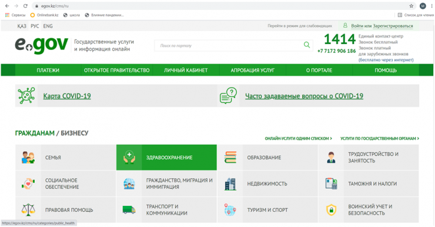This screenshot has width=435, height=227.
Task: Open Список для чтения reading list
Action: pos(416,15)
